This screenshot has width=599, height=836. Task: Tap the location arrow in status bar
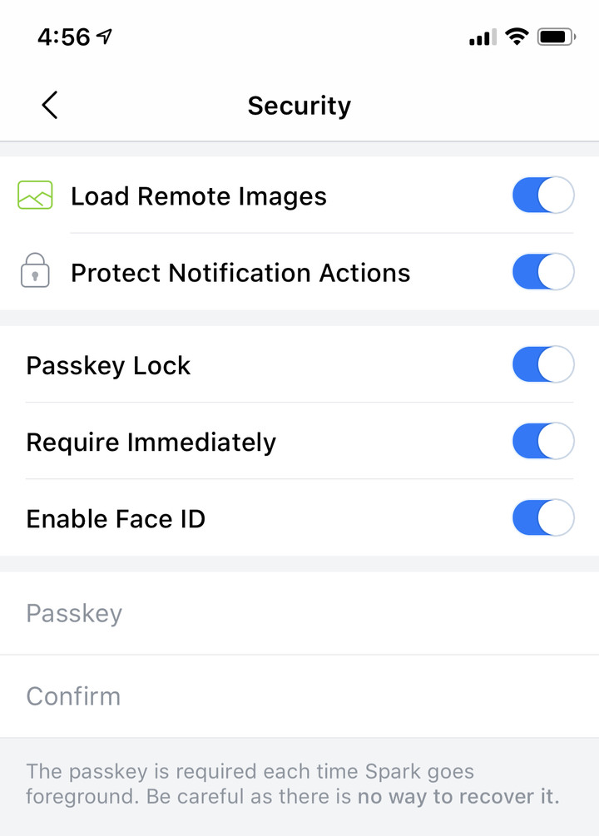click(105, 37)
